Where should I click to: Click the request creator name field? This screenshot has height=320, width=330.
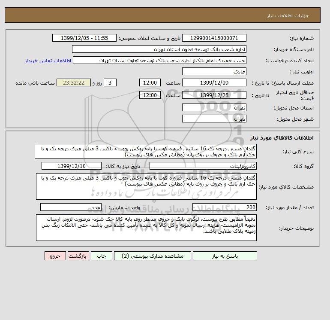[x=159, y=60]
